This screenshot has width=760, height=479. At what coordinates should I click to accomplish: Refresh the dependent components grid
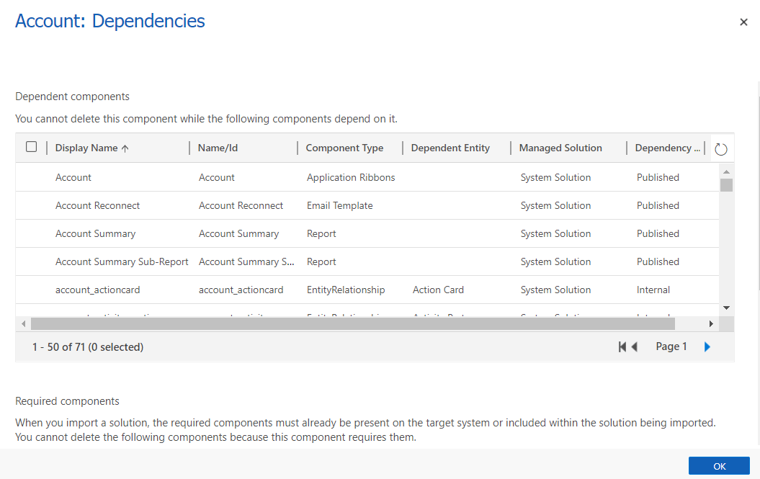pos(721,149)
